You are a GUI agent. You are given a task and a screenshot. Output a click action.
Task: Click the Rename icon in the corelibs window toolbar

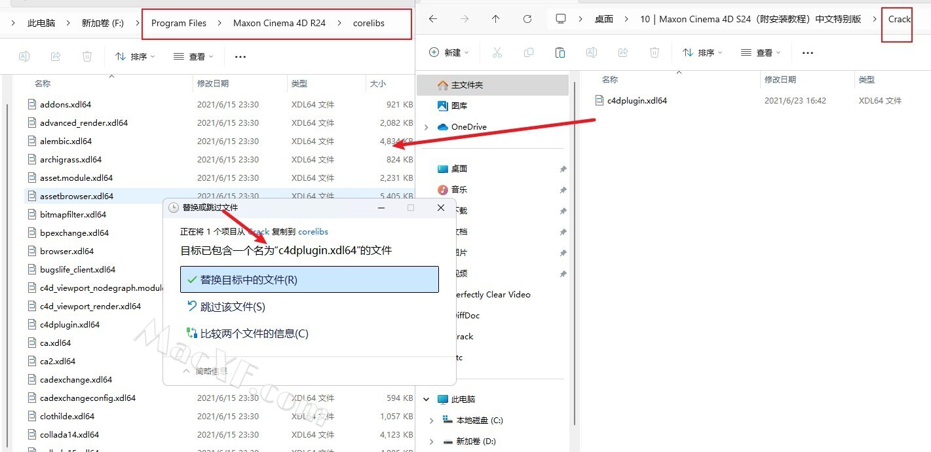pos(24,56)
